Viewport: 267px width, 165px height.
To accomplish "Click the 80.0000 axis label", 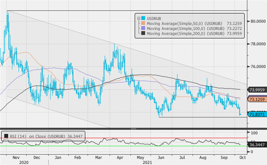I will 258,21.
